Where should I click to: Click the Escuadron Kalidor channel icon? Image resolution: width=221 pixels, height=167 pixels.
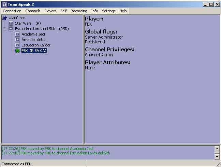[x=17, y=45]
